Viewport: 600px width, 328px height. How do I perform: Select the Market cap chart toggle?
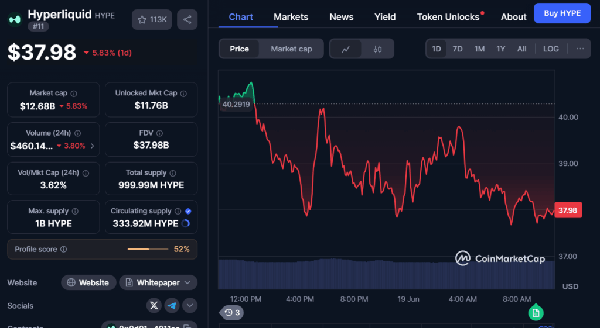[292, 49]
